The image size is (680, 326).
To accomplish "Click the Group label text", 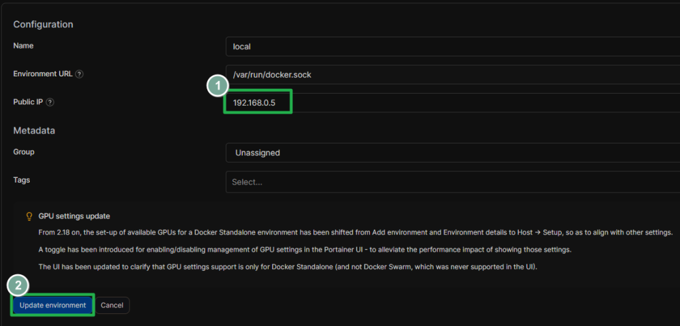I will pyautogui.click(x=24, y=152).
